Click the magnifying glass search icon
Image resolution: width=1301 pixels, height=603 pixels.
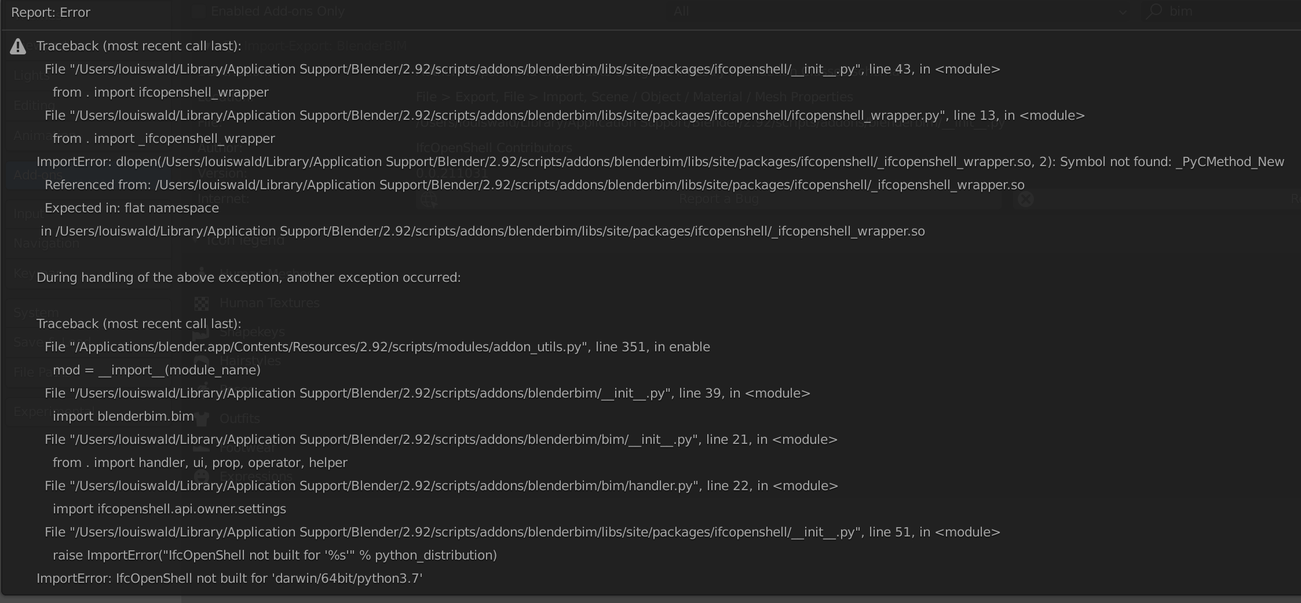coord(1154,10)
